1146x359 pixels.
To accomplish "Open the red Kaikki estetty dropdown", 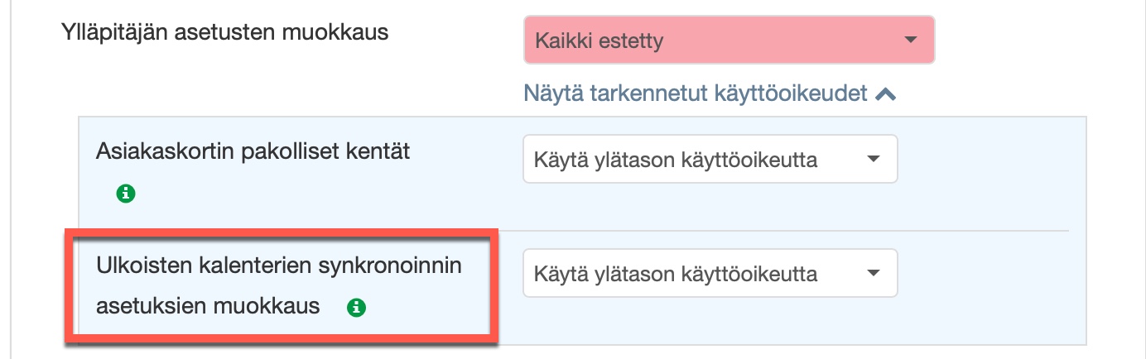I will tap(729, 40).
